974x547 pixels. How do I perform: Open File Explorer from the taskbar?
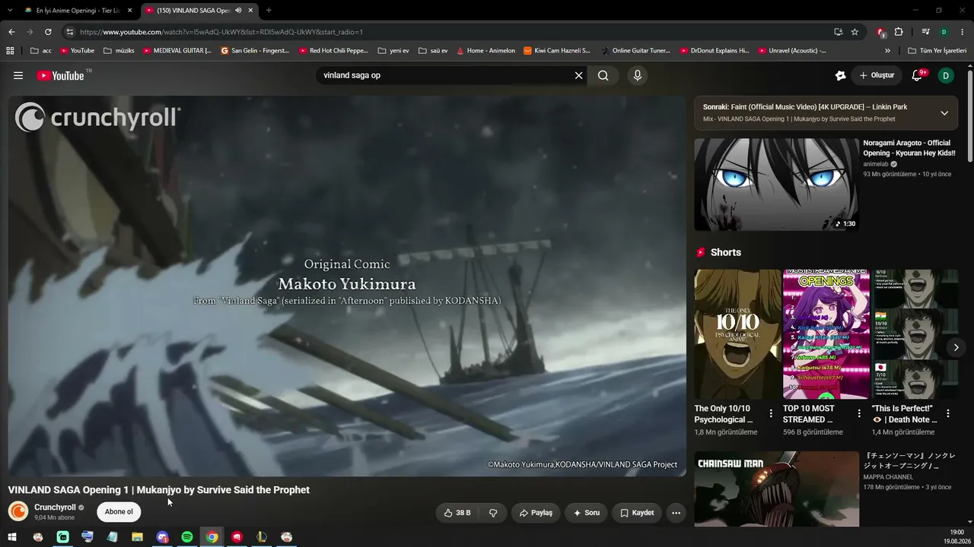click(x=137, y=537)
